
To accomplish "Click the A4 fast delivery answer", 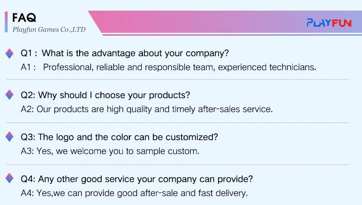I will tap(134, 193).
